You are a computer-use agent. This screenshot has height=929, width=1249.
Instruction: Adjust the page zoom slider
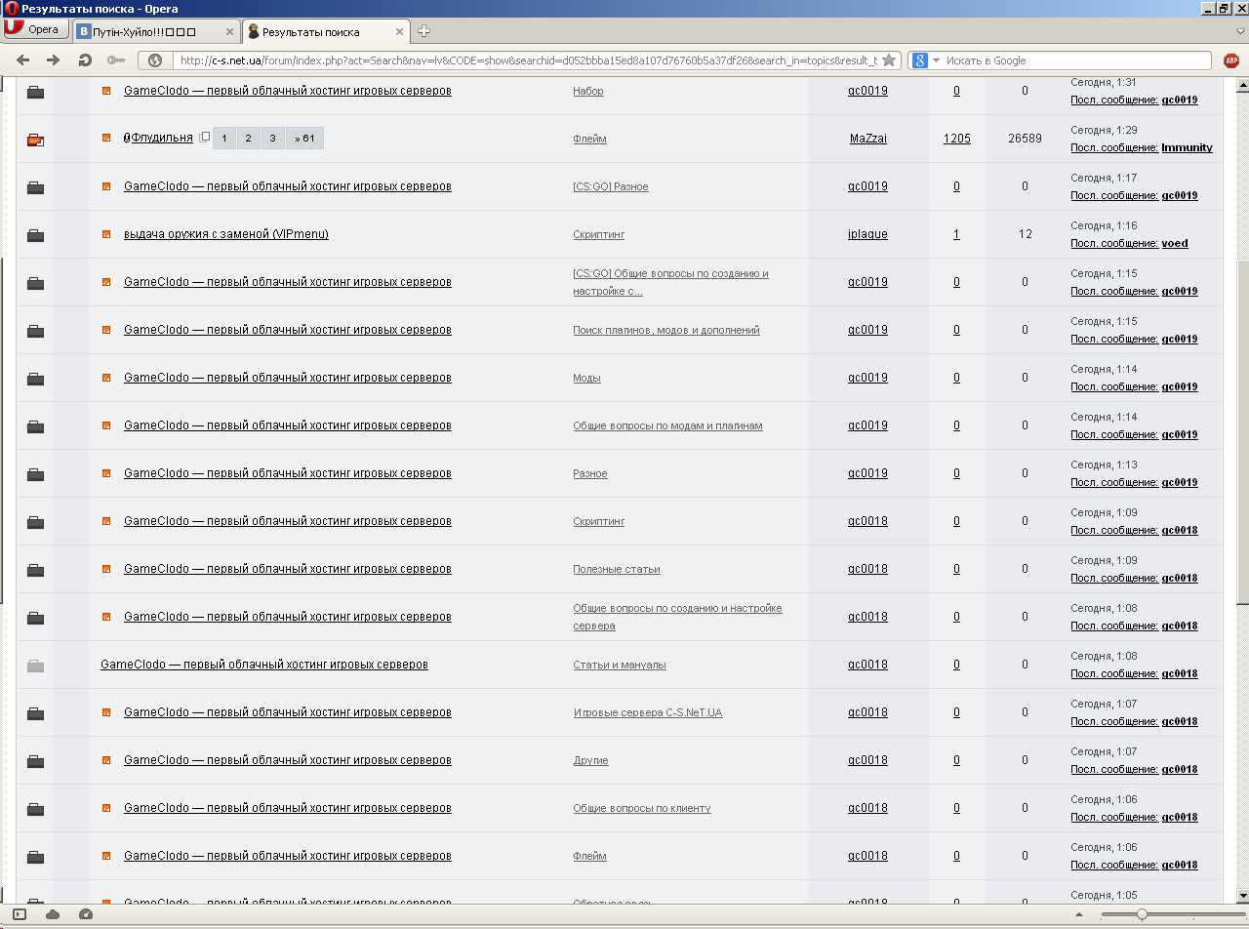(1142, 914)
